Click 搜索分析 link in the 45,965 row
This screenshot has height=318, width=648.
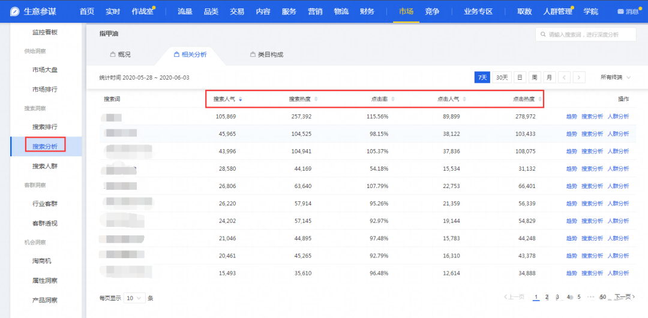(x=592, y=134)
